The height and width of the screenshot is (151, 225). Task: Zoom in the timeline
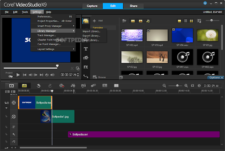[x=186, y=86]
